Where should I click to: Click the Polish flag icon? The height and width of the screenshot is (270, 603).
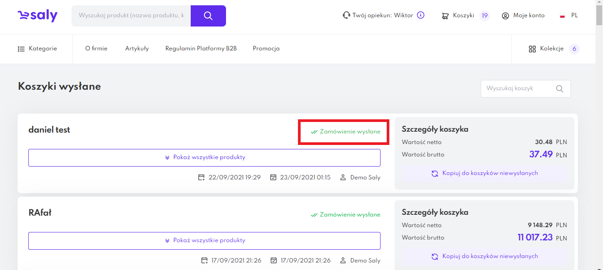(562, 16)
